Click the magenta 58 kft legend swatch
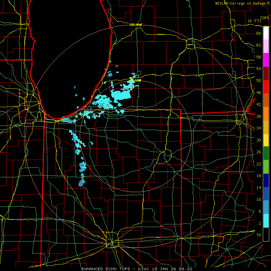Image resolution: width=271 pixels, height=271 pixels. point(266,60)
